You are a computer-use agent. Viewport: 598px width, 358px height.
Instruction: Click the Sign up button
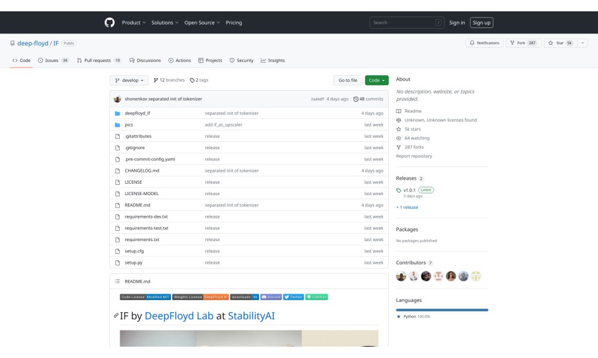(481, 23)
